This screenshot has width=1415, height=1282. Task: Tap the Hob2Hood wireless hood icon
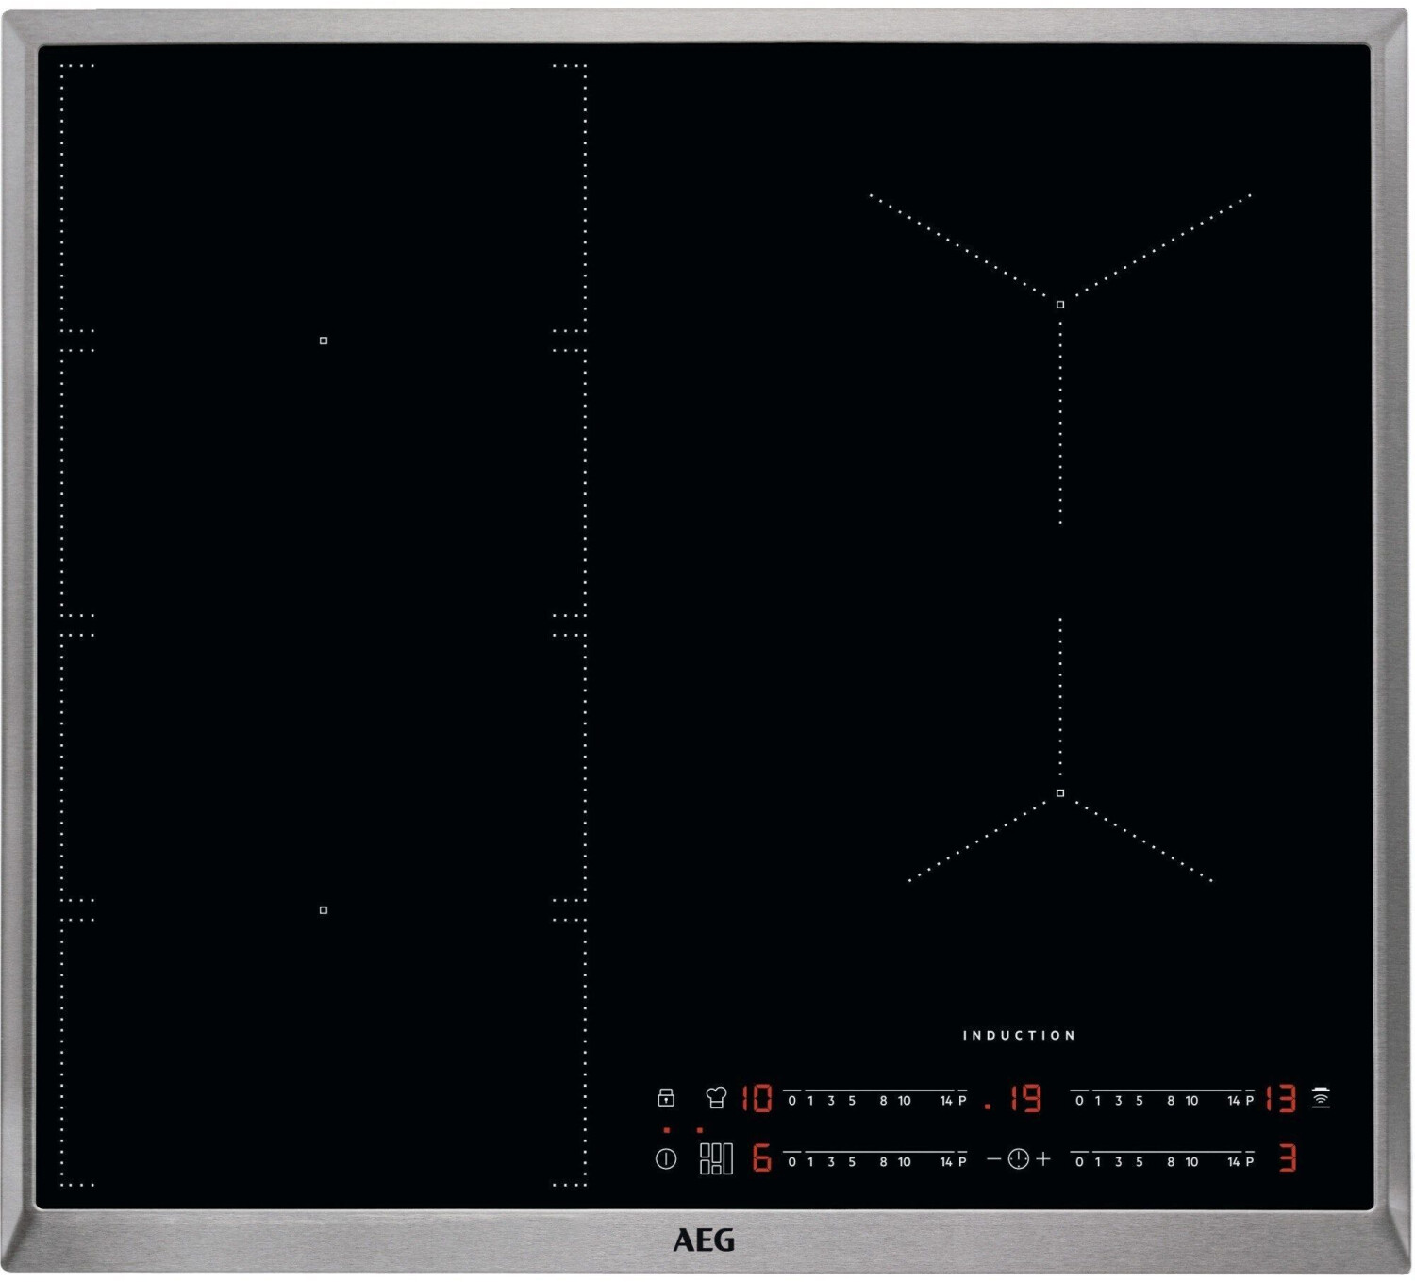pos(1321,1098)
